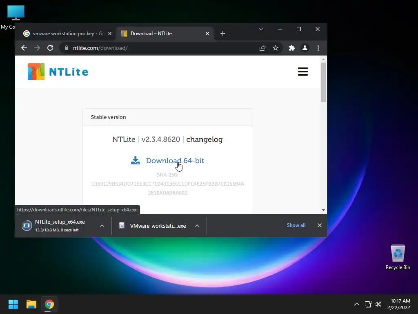Screen dimensions: 418x314
Task: Open the network icon in system tray
Action: pyautogui.click(x=368, y=304)
